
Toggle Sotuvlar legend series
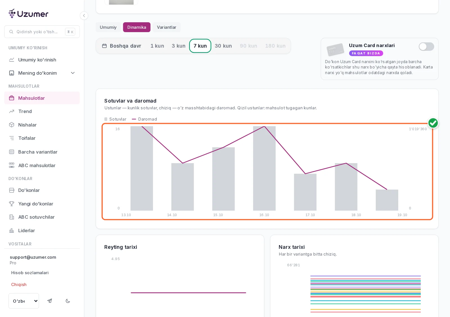(x=115, y=119)
